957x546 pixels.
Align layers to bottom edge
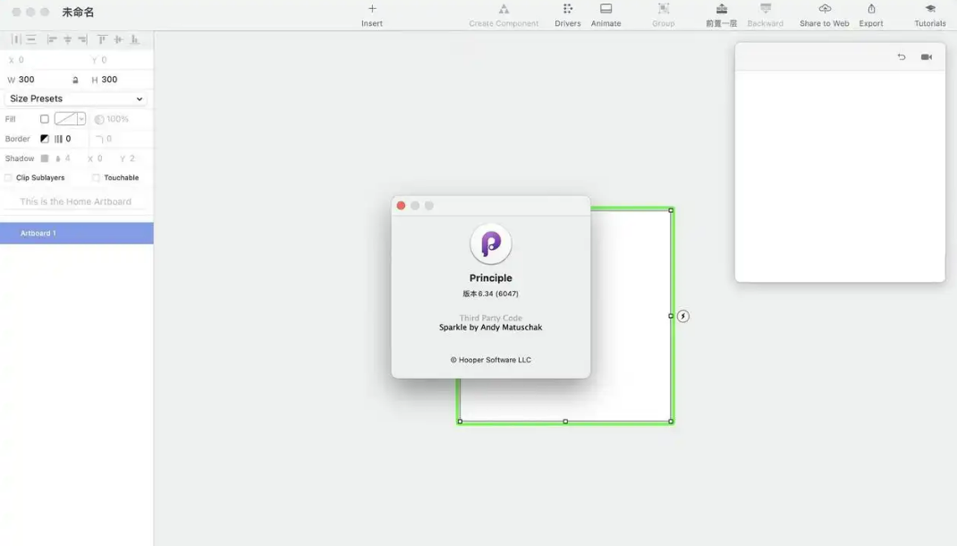point(135,39)
